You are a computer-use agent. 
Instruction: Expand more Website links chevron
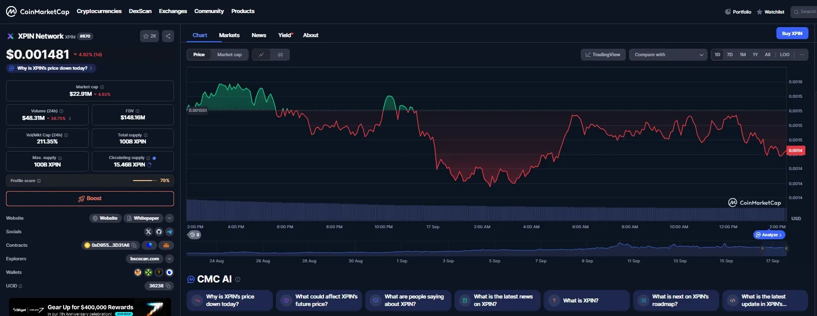(170, 218)
